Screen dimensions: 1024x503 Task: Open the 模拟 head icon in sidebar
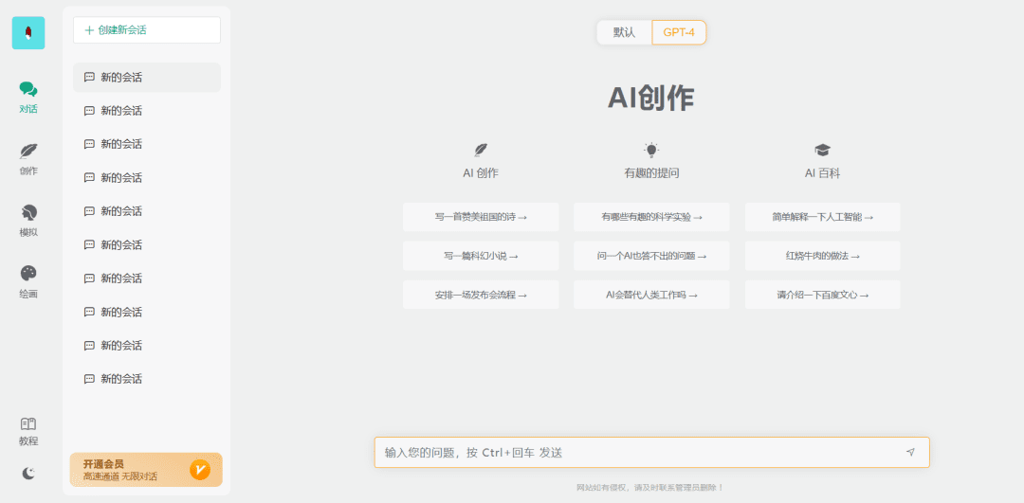(28, 213)
